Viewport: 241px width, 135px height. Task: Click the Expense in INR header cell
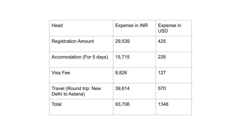pos(134,28)
